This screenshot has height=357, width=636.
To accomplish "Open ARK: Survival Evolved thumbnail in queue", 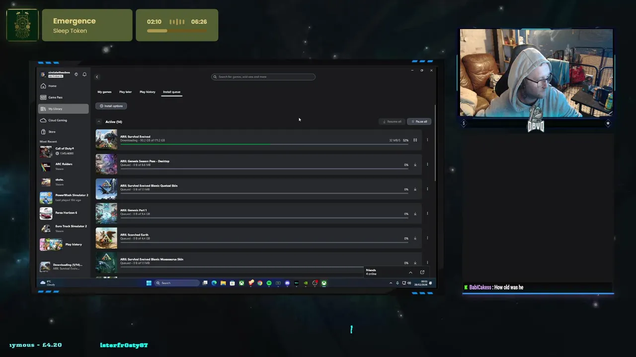I will click(x=106, y=140).
